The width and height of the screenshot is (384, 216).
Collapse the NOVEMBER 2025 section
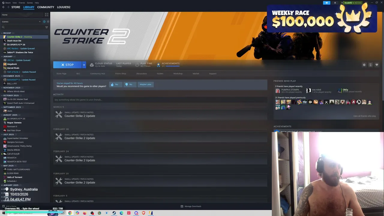tap(2, 88)
